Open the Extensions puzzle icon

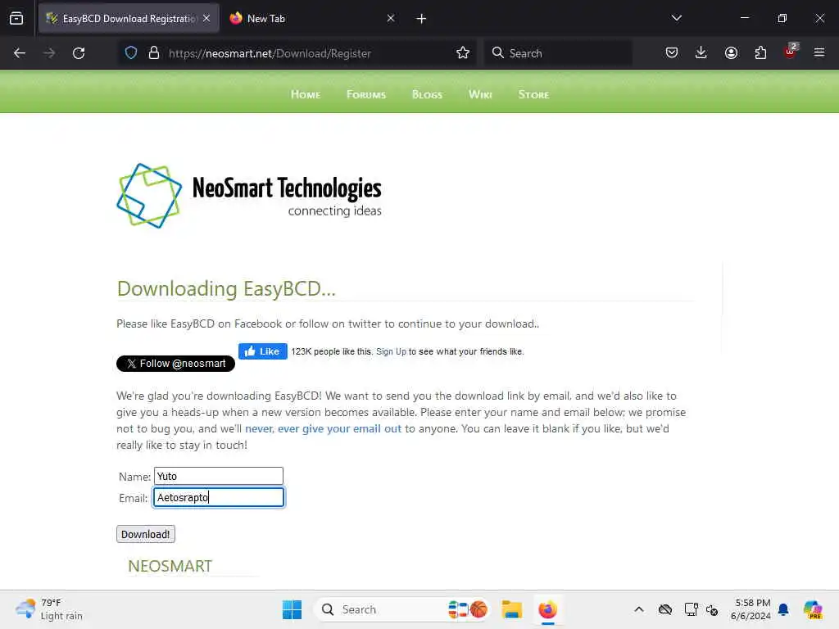coord(760,53)
